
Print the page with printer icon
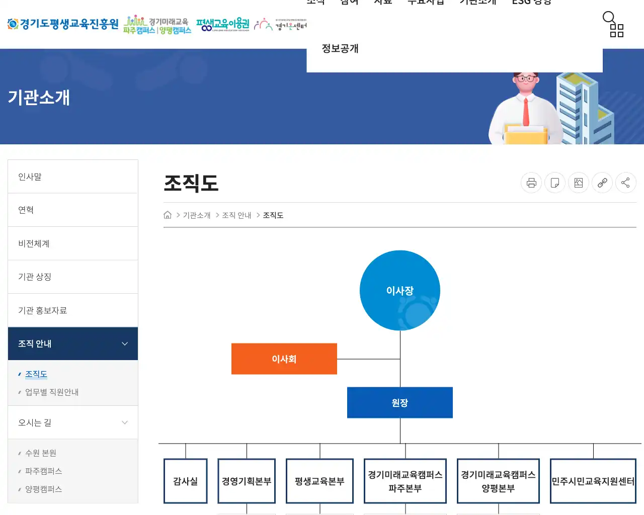(531, 183)
